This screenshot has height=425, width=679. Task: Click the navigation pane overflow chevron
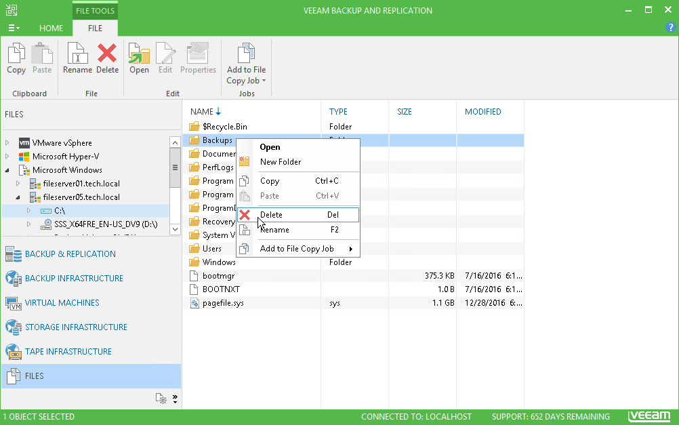(175, 399)
